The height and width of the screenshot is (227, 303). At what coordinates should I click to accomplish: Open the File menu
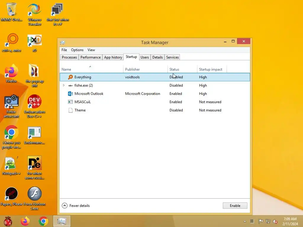click(x=64, y=50)
